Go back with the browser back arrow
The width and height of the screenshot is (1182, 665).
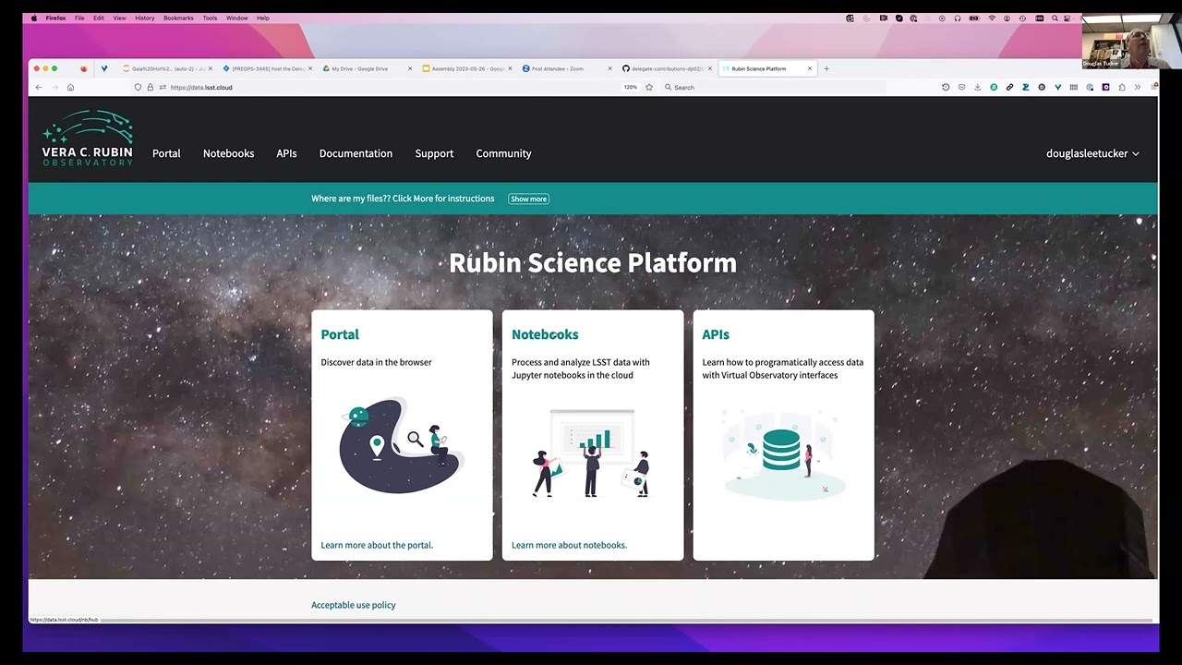point(39,87)
